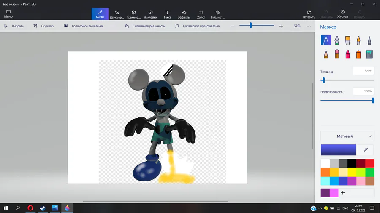380x213 pixels.
Task: Toggle Трехмерное представление 3D view
Action: click(x=198, y=26)
